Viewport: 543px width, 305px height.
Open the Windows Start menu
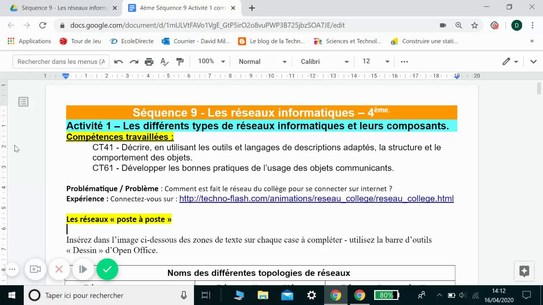pos(11,295)
